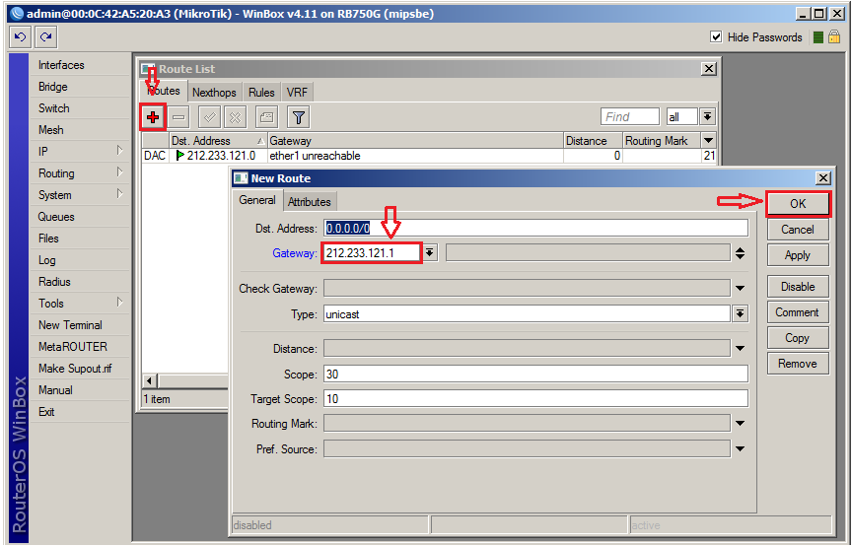Click the Enable checkmark toolbar icon
The width and height of the screenshot is (852, 546).
[210, 117]
